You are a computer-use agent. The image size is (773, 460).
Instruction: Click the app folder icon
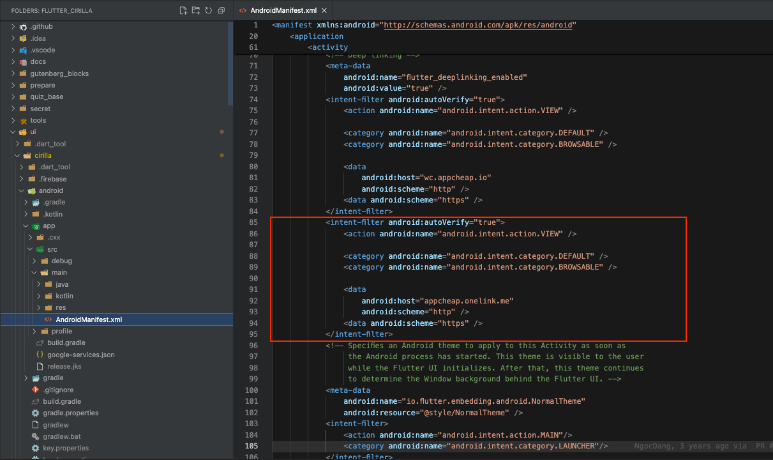click(36, 226)
